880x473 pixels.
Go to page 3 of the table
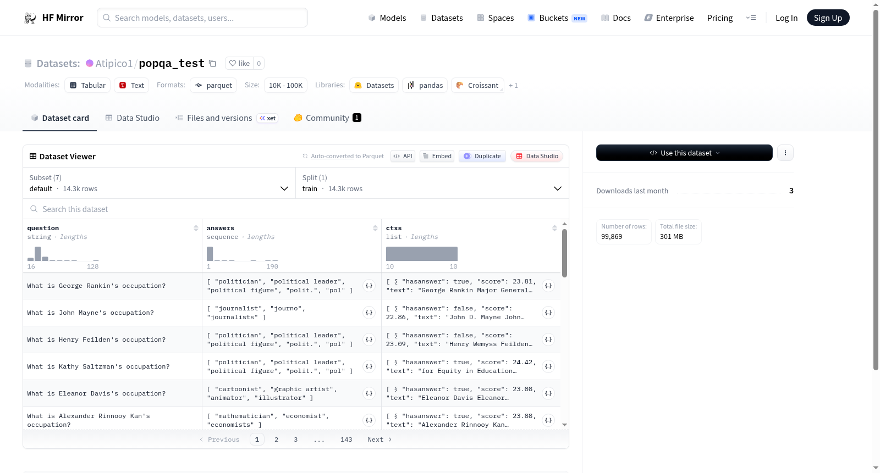(295, 439)
